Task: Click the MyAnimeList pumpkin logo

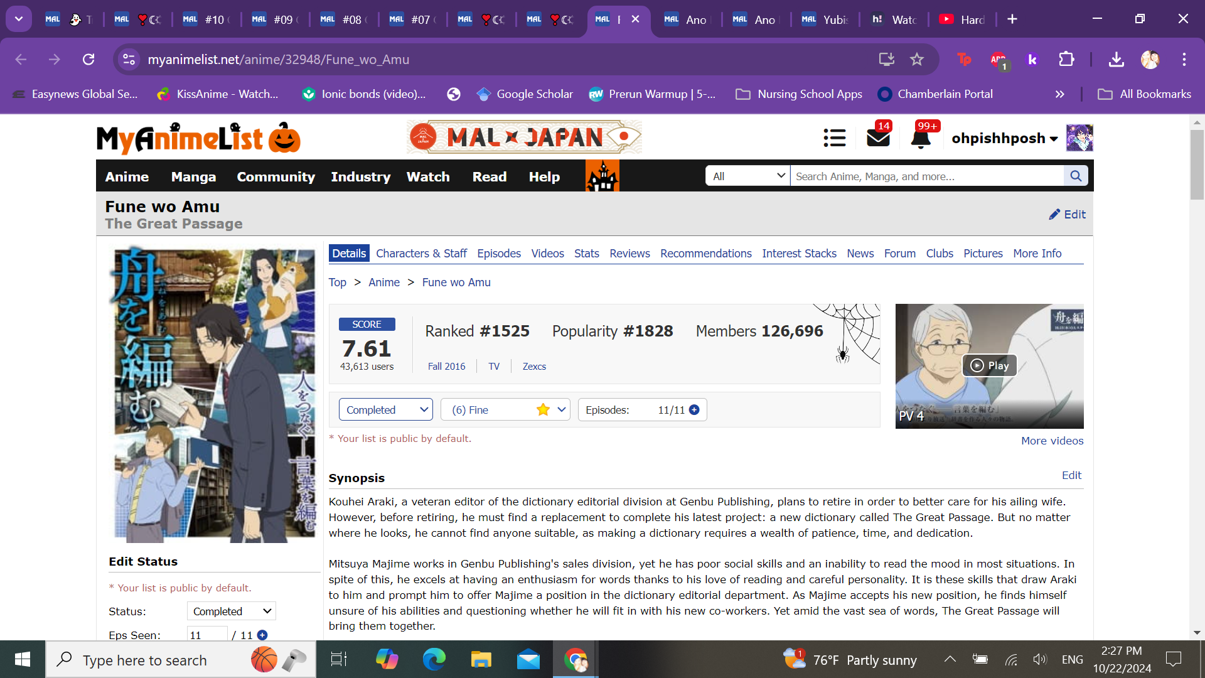Action: pyautogui.click(x=198, y=138)
